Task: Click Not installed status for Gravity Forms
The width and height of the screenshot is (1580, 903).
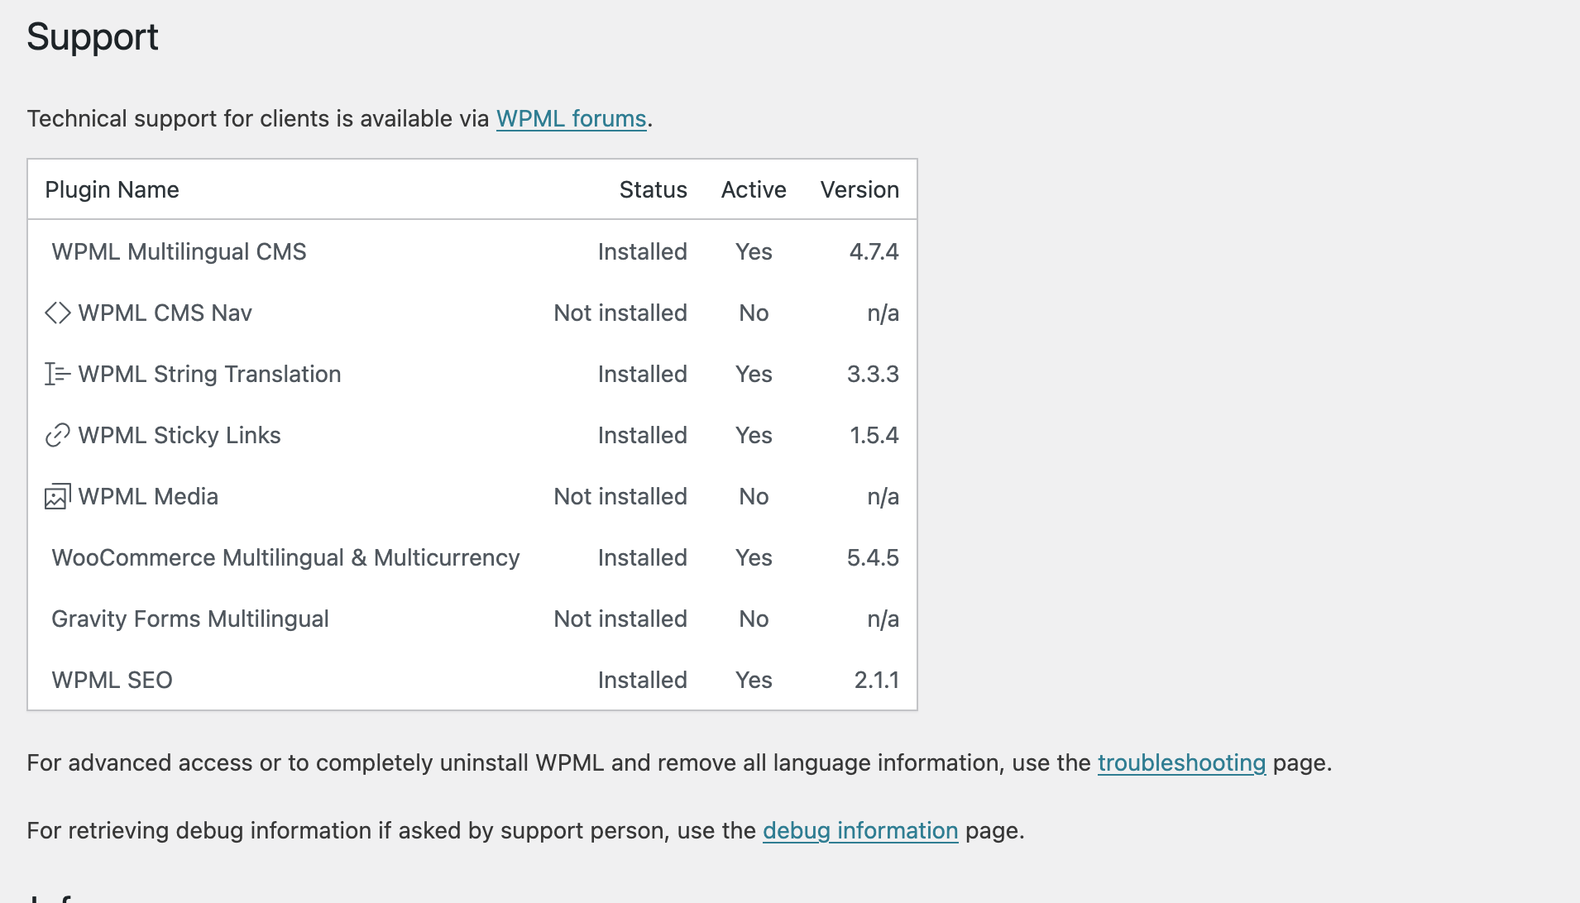Action: (620, 619)
